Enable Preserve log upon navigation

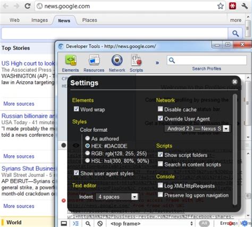tap(160, 195)
